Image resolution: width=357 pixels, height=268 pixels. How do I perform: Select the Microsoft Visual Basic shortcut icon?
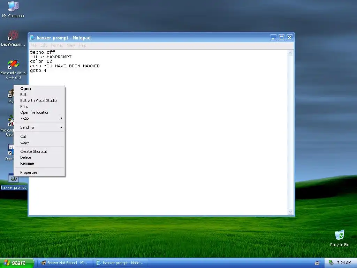(x=11, y=121)
